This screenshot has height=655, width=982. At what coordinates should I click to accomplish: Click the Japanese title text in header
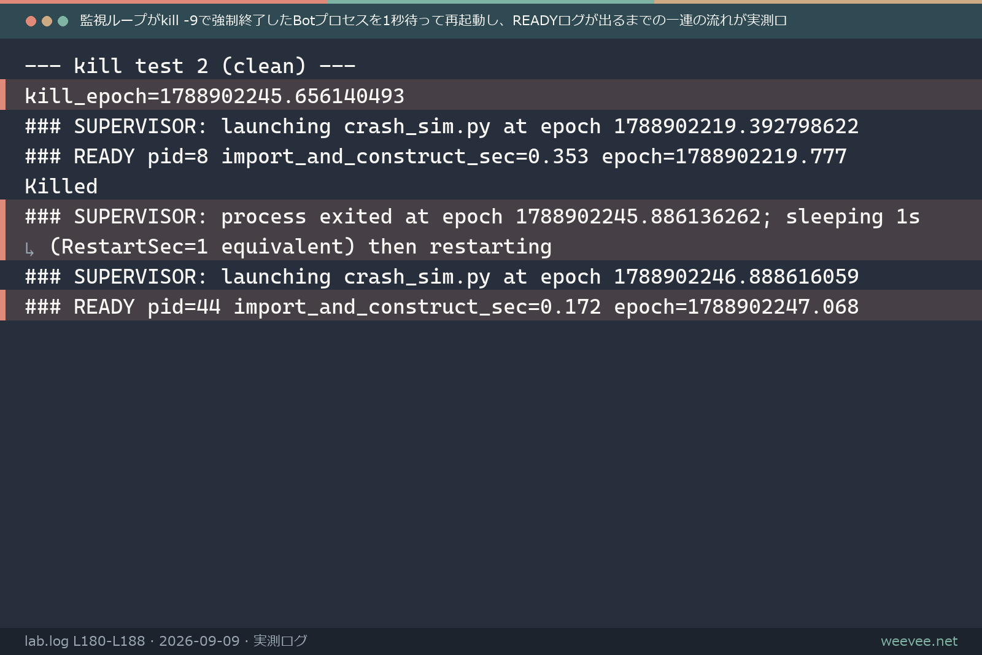(433, 21)
